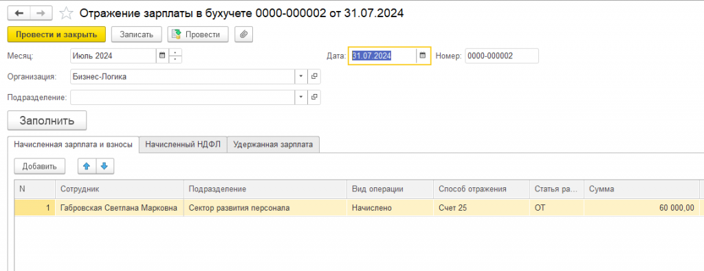Screen dimensions: 704x271
Task: Click the Заполнить button
Action: (47, 121)
